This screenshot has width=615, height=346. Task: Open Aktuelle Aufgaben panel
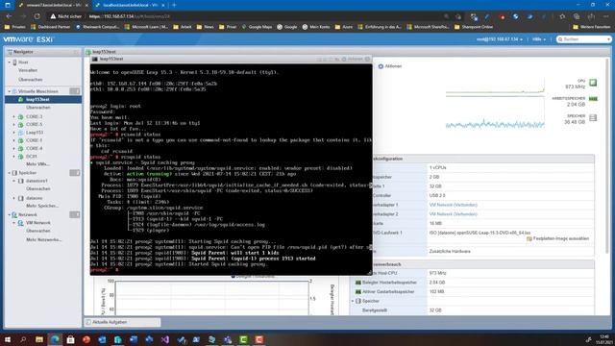tap(122, 322)
